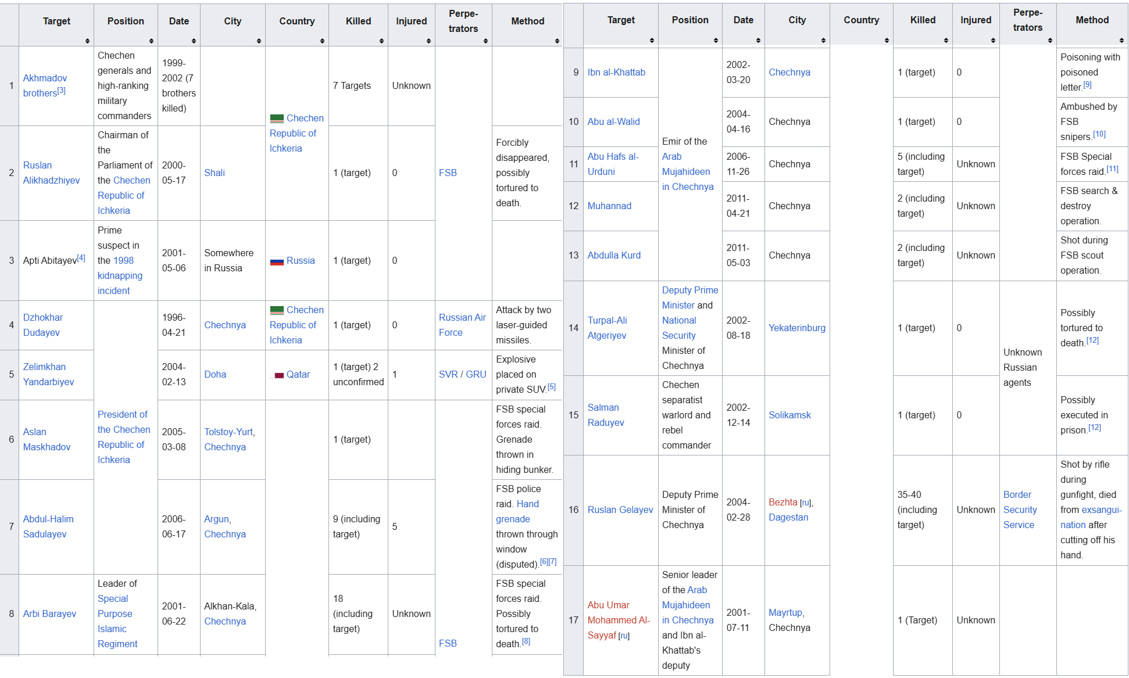Sort right table by Perpetrators column arrows
Image resolution: width=1129 pixels, height=678 pixels.
click(x=1050, y=40)
